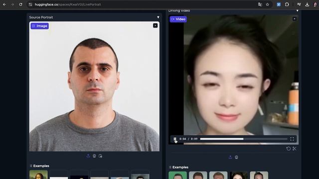319x179 pixels.
Task: Select the last source portrait example, the dark-haired man
Action: (140, 175)
